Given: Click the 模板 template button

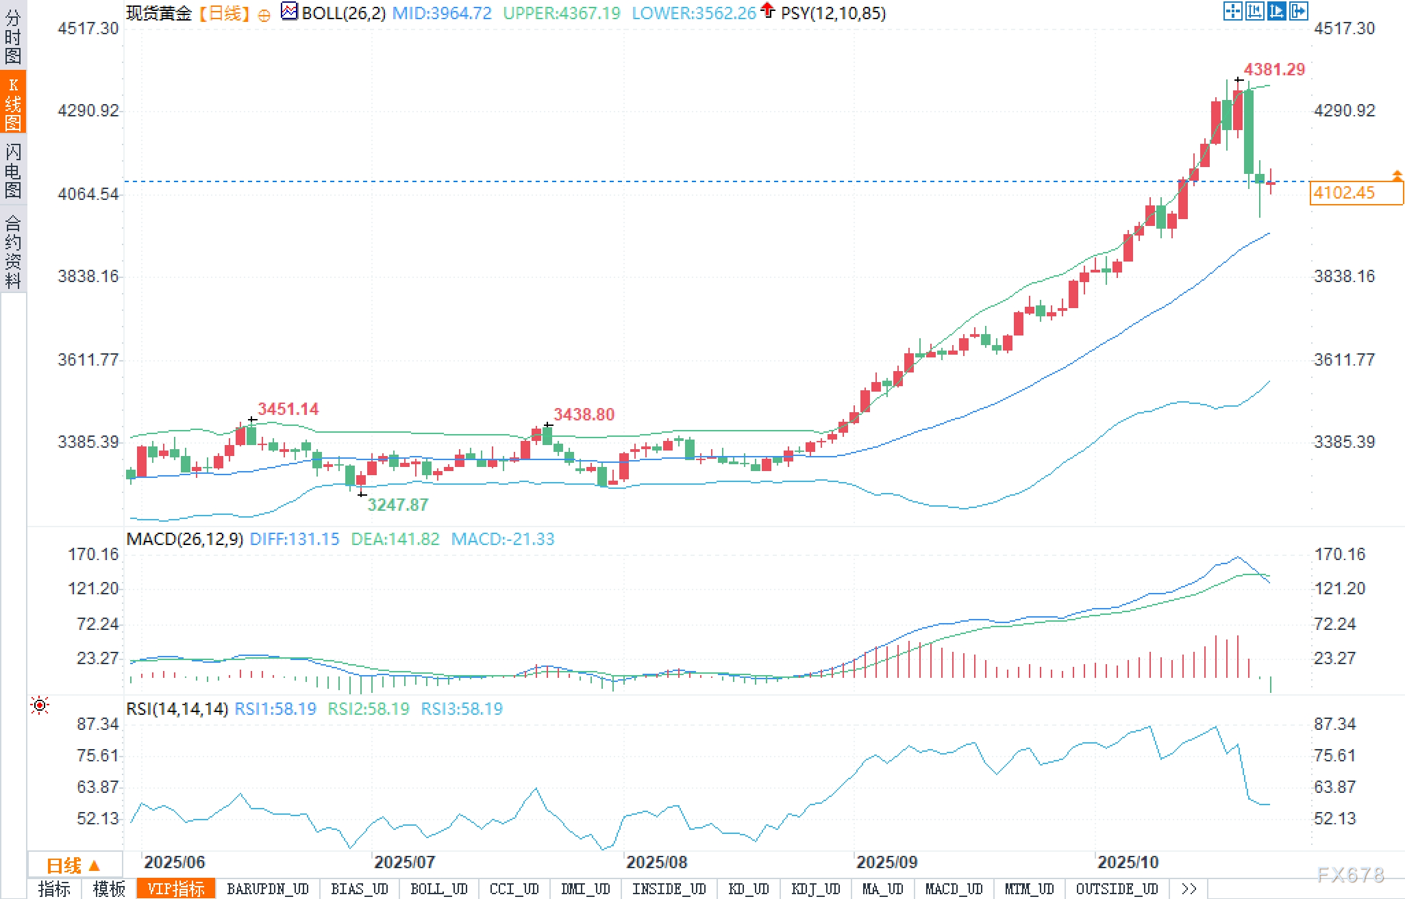Looking at the screenshot, I should (109, 889).
